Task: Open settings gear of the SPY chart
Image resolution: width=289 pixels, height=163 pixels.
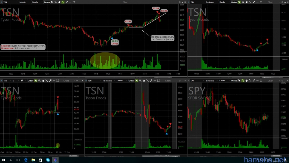Action: click(282, 81)
